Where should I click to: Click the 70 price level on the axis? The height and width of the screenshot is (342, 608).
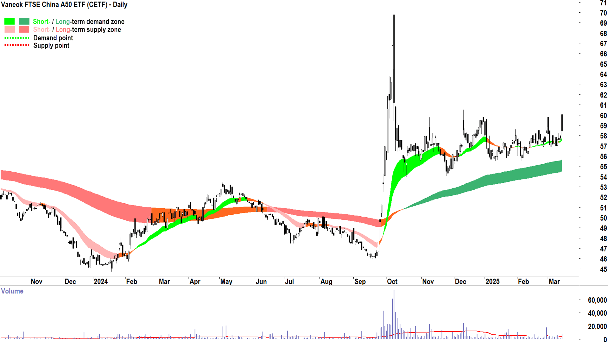pos(603,13)
